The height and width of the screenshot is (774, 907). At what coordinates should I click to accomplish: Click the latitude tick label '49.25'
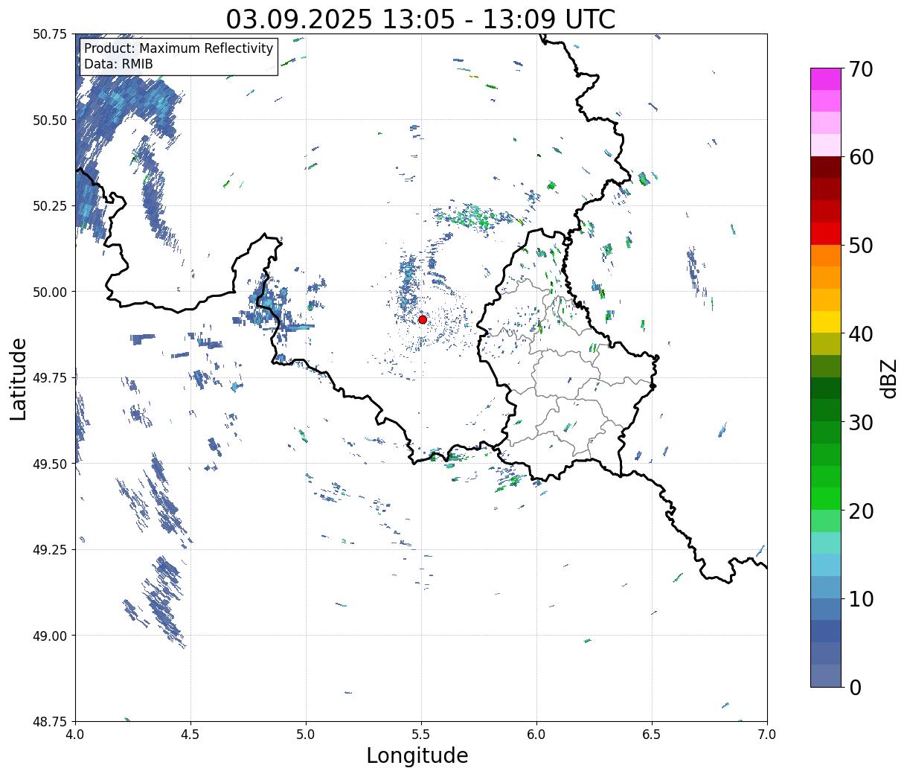(50, 550)
